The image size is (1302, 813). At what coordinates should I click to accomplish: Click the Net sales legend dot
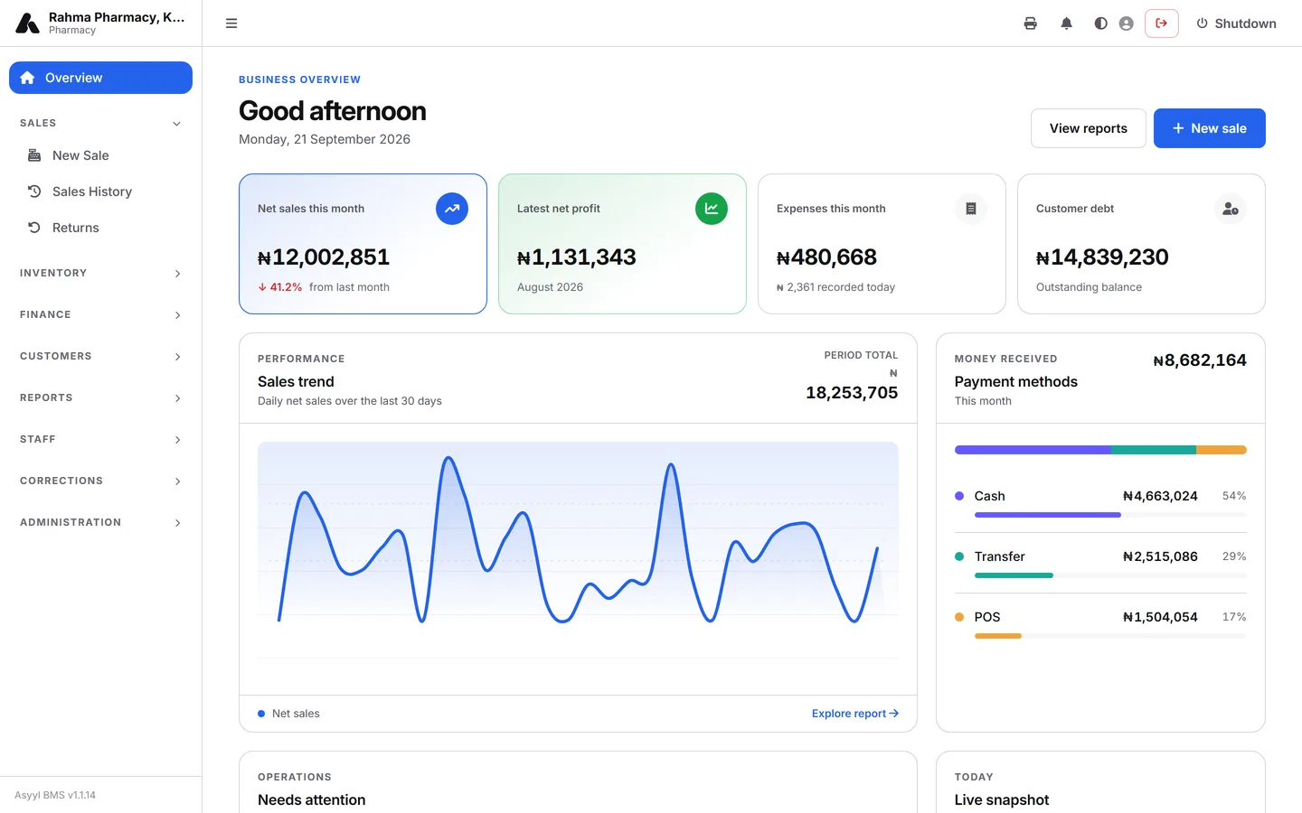[x=261, y=714]
